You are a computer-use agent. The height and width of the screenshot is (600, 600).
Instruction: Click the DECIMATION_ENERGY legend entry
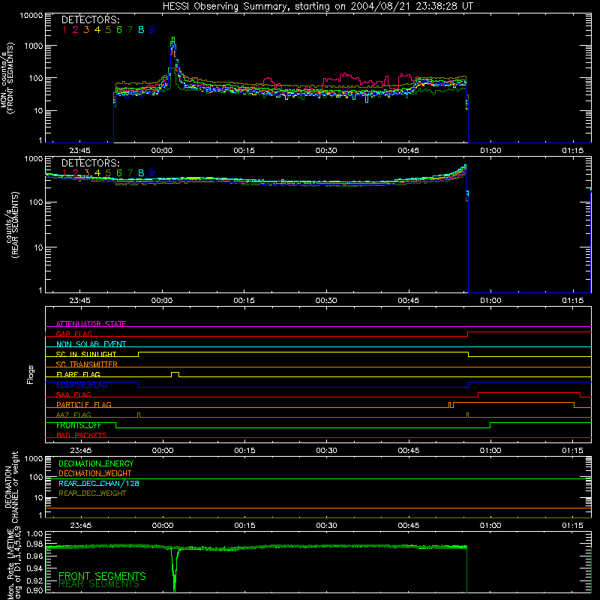click(x=96, y=463)
